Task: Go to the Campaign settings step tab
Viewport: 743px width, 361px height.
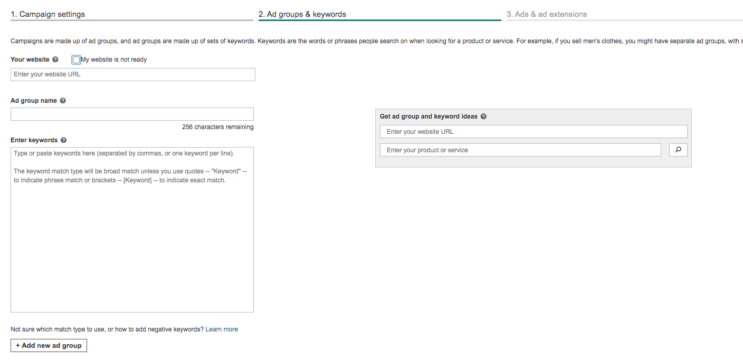Action: [52, 14]
